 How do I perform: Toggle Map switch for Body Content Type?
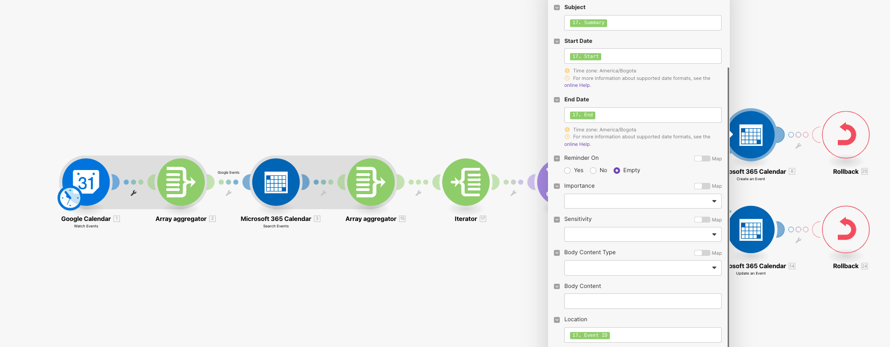(x=702, y=253)
